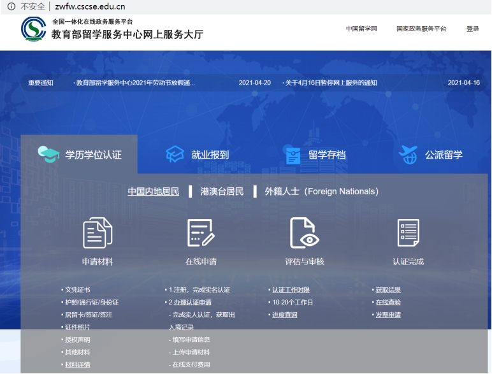
Task: Click the 2021-04-20 notice date
Action: point(254,83)
